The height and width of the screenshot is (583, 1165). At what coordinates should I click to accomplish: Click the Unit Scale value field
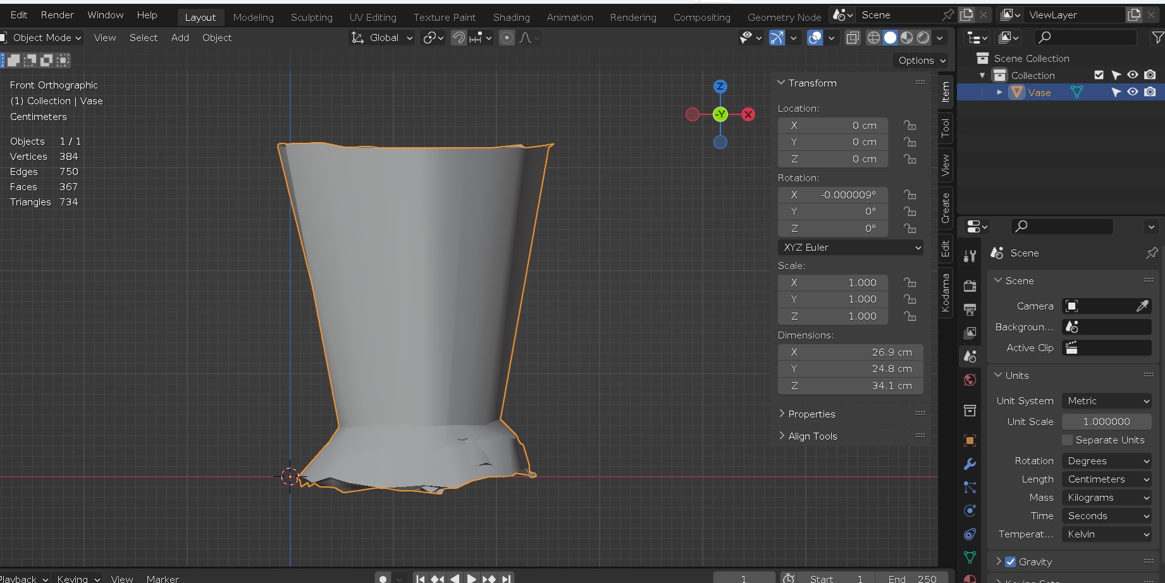click(x=1106, y=422)
